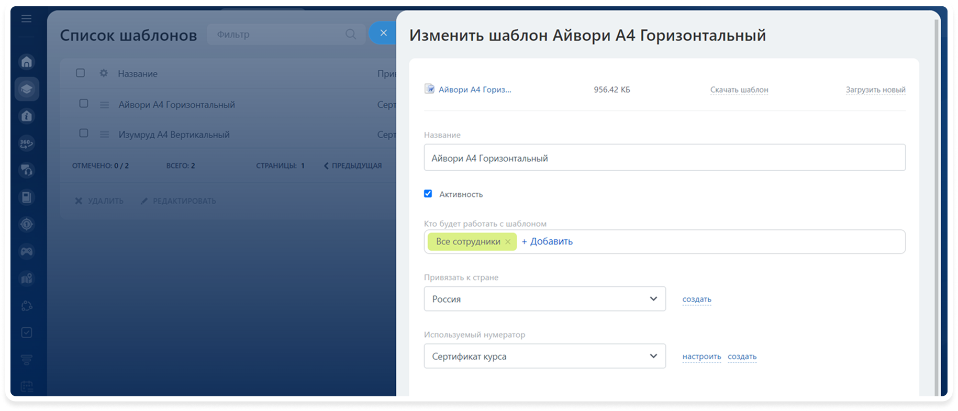Check the Айвори А4 Горизонтальный row checkbox

pos(83,103)
